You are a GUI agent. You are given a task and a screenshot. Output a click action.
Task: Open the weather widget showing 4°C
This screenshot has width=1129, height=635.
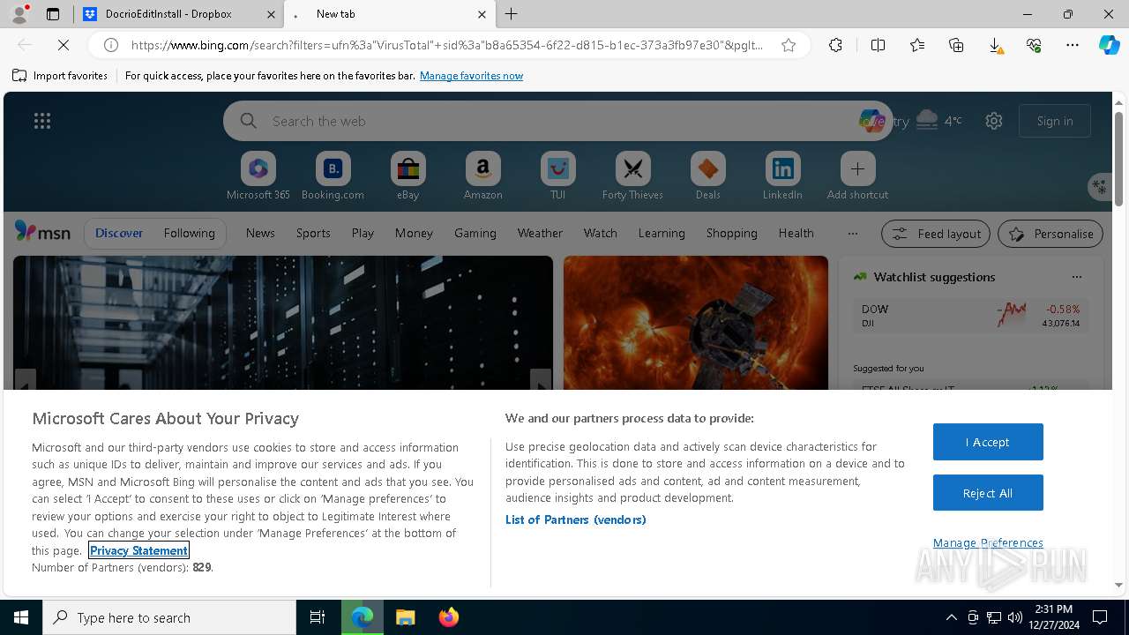[939, 121]
